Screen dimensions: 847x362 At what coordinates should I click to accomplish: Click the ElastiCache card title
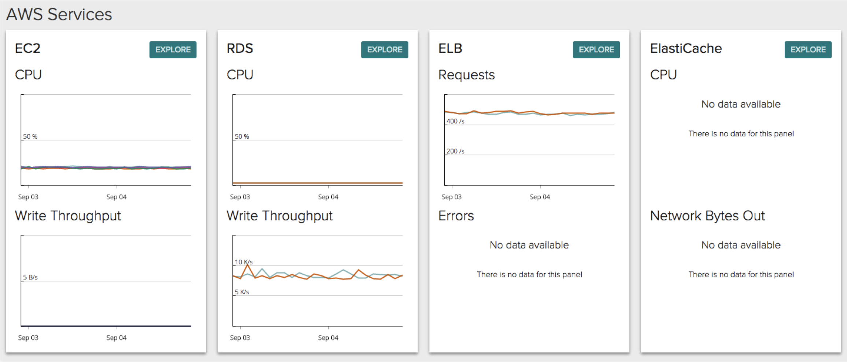click(686, 49)
